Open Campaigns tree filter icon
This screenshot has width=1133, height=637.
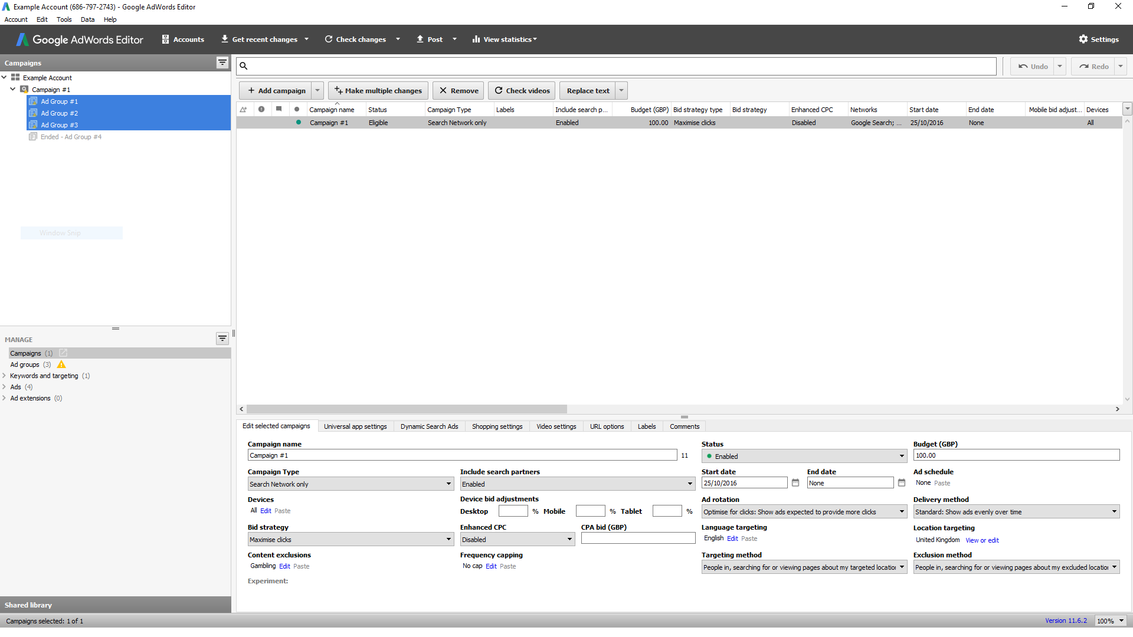click(x=222, y=63)
